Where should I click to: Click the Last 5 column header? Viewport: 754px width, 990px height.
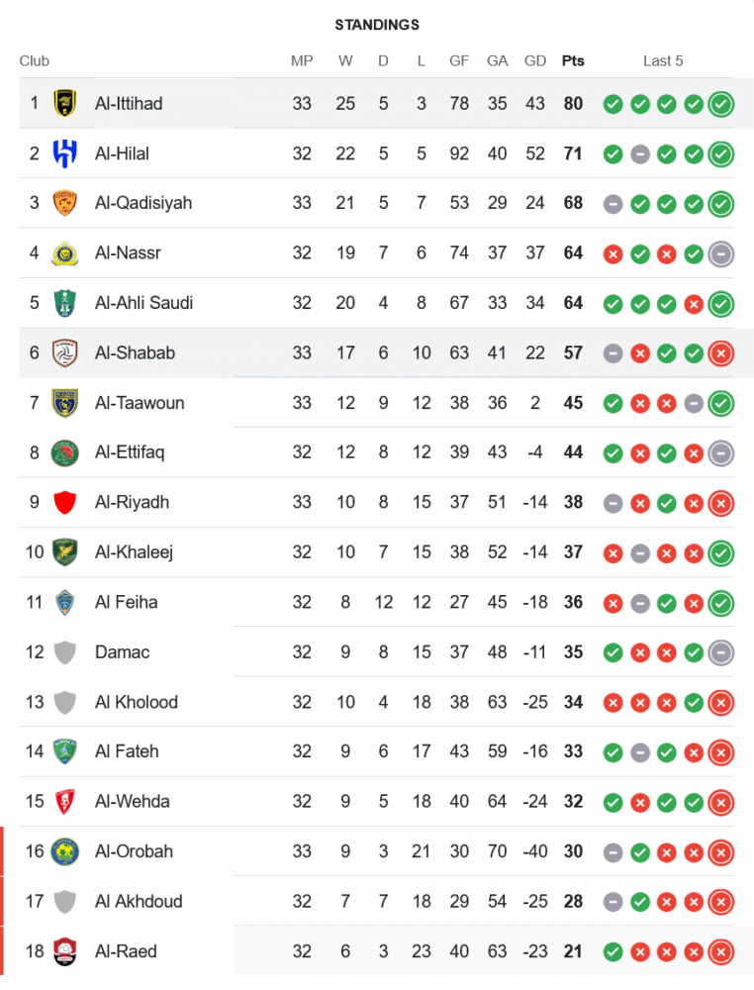[663, 60]
